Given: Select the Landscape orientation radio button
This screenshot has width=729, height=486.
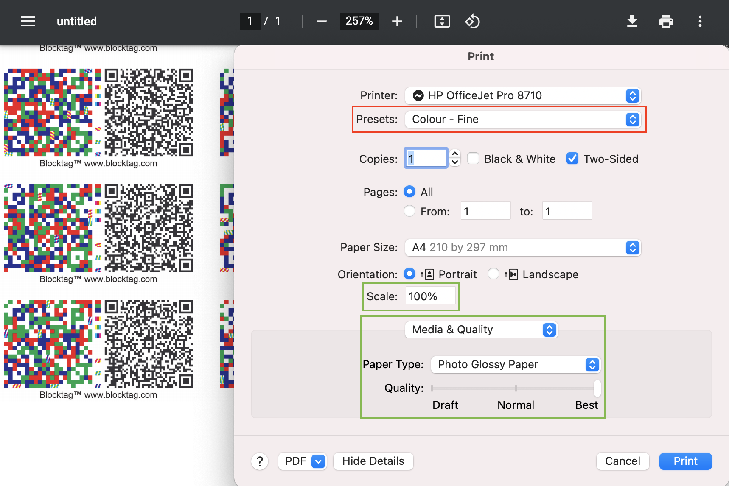Looking at the screenshot, I should pos(493,274).
